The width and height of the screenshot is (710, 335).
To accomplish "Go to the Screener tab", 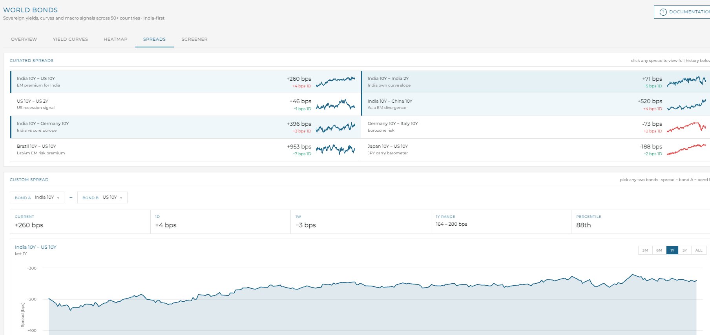I will pos(194,39).
